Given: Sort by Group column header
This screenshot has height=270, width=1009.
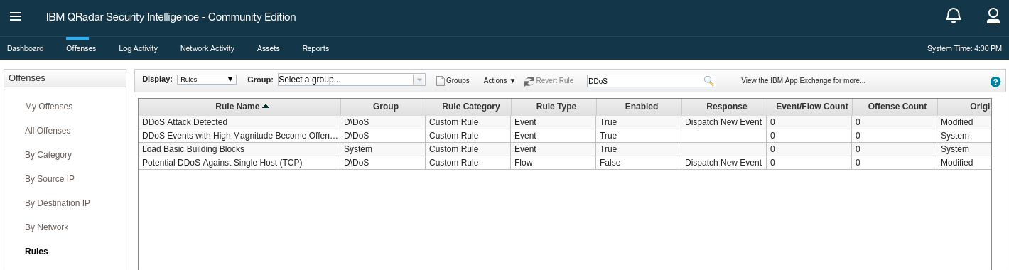Looking at the screenshot, I should point(384,107).
